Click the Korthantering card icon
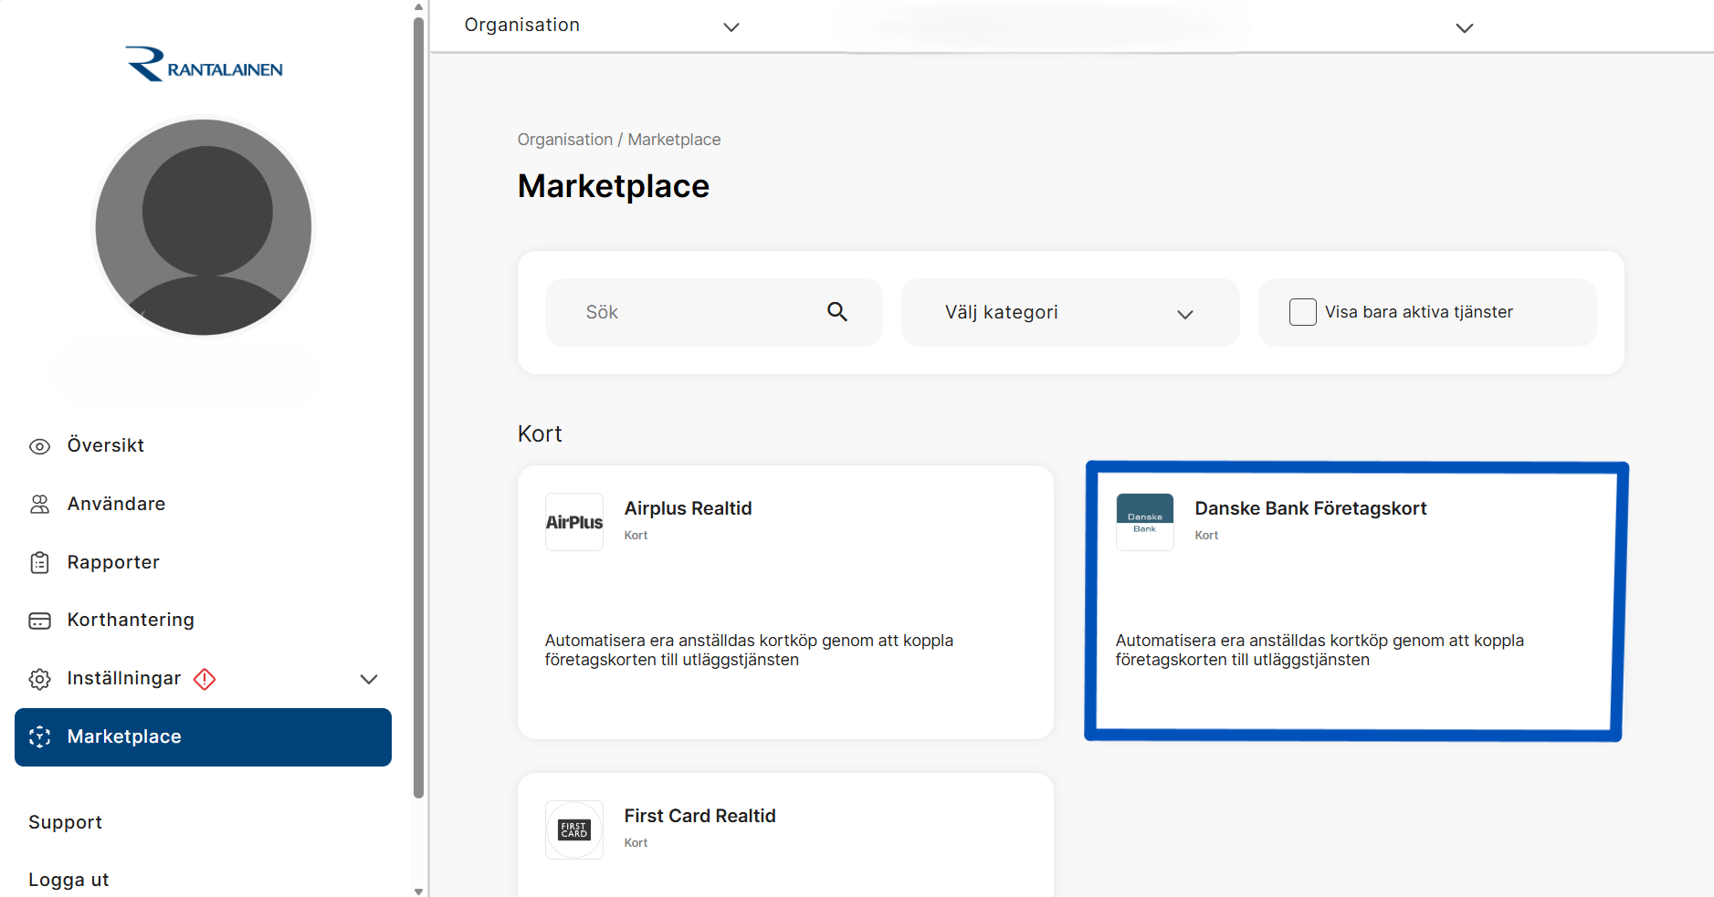 [x=39, y=621]
